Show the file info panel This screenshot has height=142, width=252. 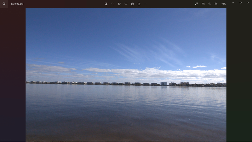coord(132,4)
